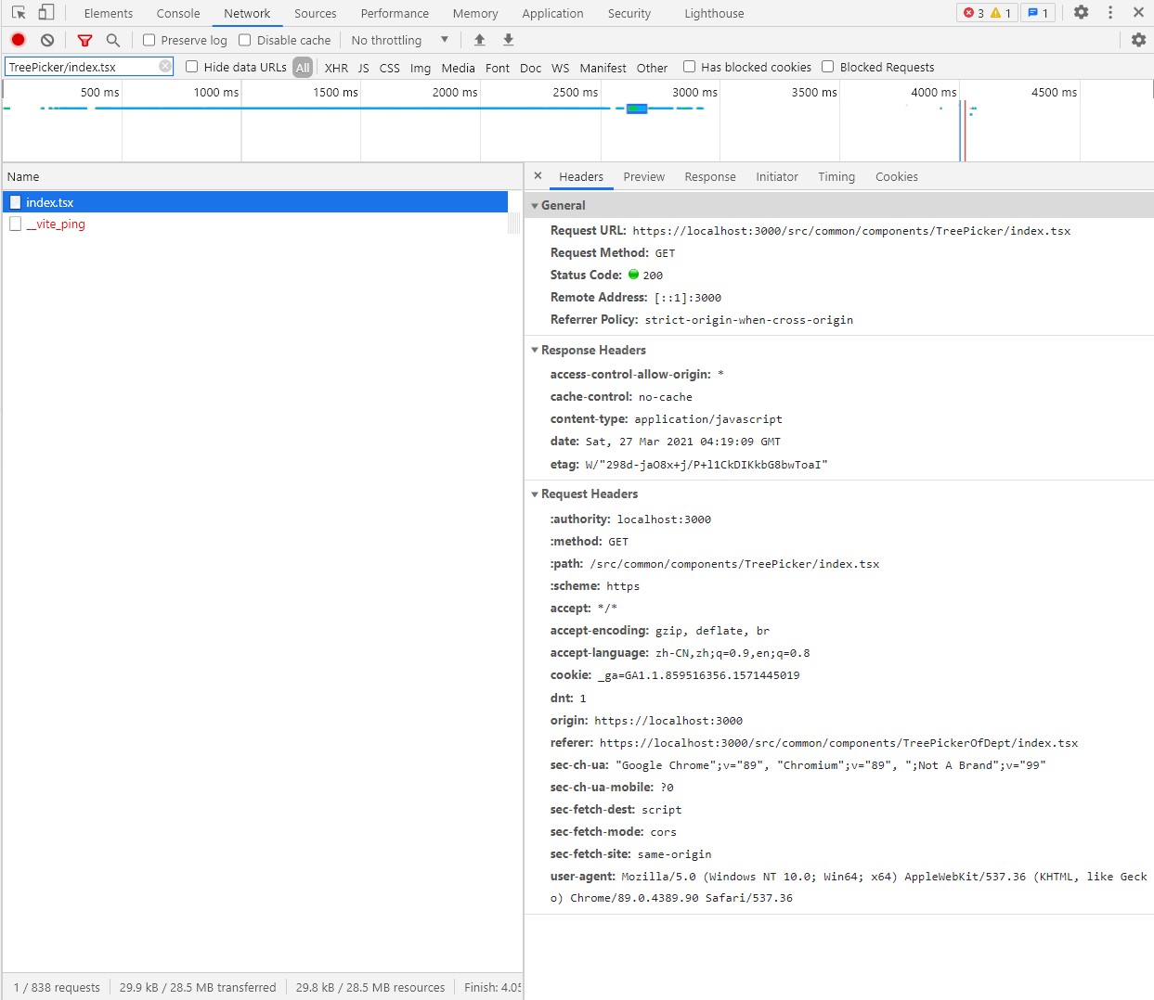Filter requests by XHR type
Viewport: 1154px width, 1000px height.
(x=336, y=68)
